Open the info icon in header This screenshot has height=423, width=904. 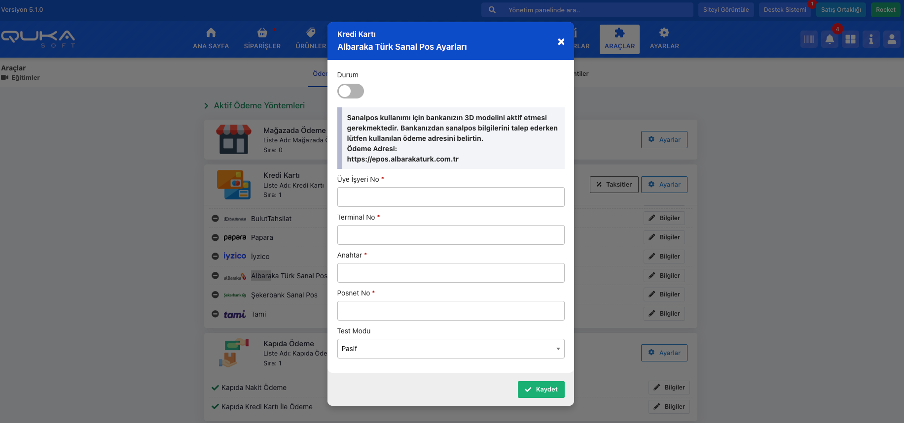pyautogui.click(x=871, y=39)
